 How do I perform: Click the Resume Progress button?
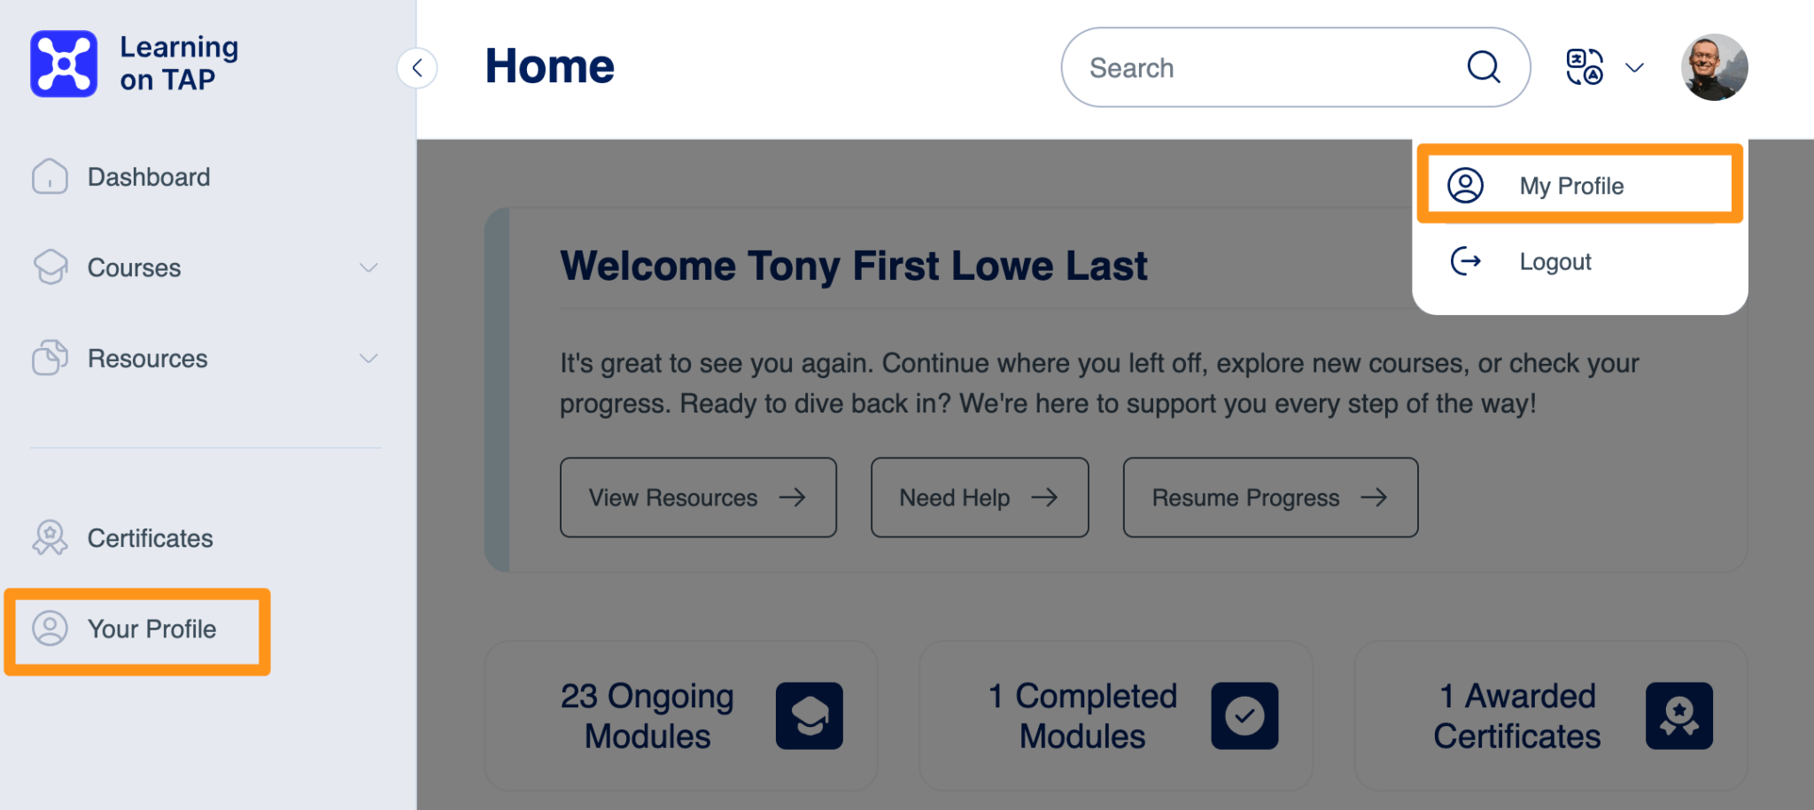tap(1270, 498)
